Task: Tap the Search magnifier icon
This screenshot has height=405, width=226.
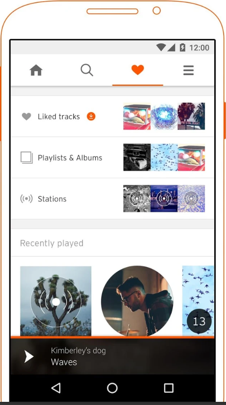Action: [87, 70]
